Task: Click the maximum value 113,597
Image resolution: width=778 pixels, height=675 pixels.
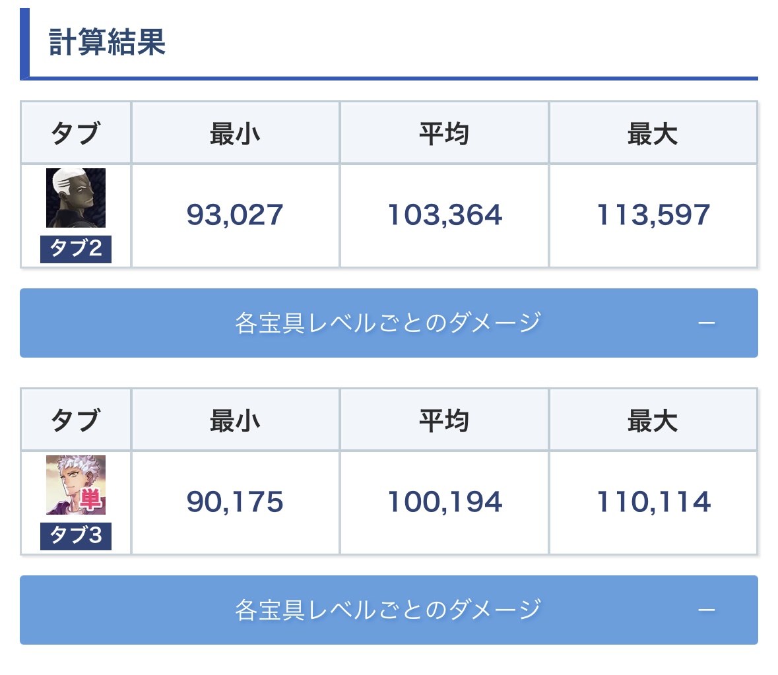Action: [653, 215]
